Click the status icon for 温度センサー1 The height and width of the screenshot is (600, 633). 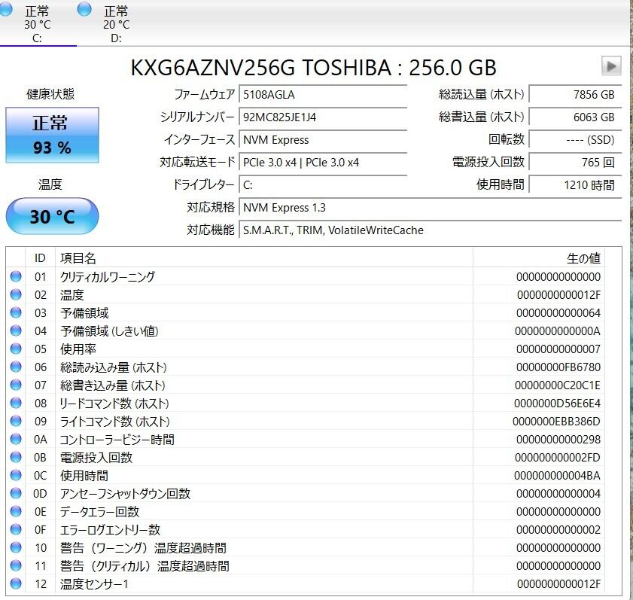pos(16,584)
